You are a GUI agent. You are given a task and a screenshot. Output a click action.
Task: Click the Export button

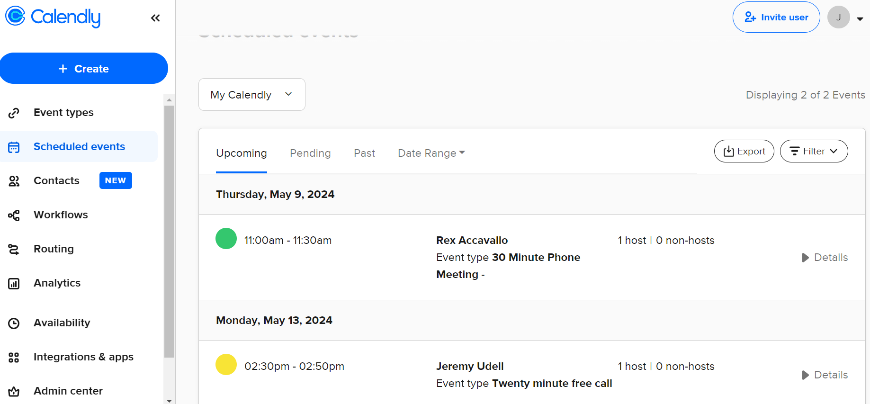pos(744,151)
